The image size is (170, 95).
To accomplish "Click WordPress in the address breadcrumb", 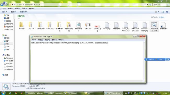I will pos(29,5).
